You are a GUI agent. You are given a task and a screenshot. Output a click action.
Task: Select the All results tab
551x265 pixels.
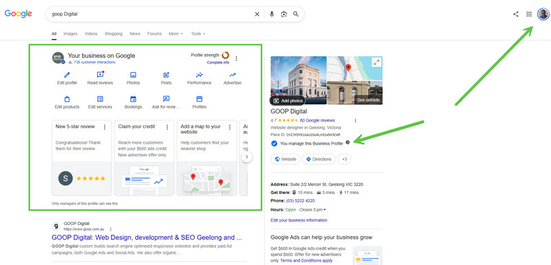tap(54, 34)
